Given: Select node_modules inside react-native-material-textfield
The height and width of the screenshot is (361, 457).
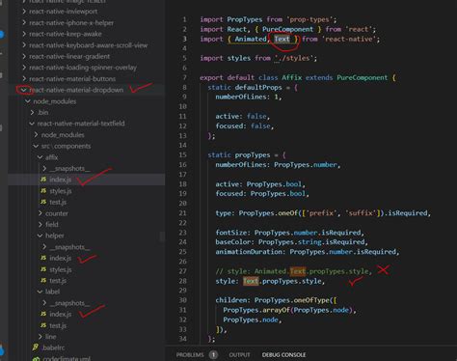Looking at the screenshot, I should point(63,135).
